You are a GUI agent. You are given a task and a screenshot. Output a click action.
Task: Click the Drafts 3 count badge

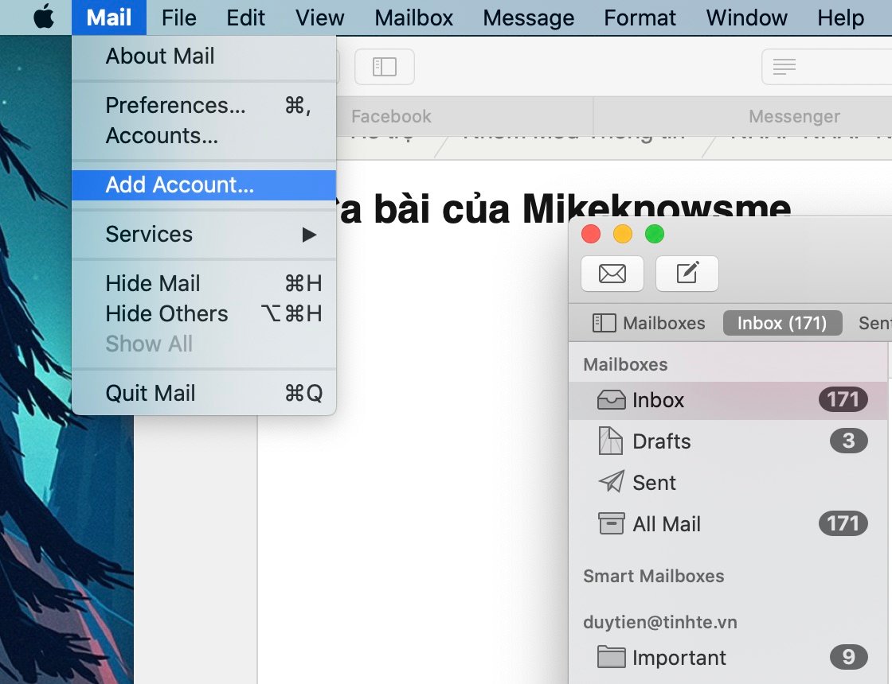tap(849, 441)
